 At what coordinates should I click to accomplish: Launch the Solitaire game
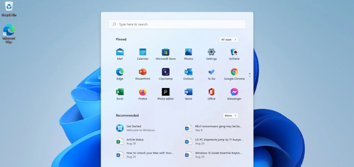coord(234,54)
